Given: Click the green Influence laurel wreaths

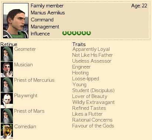Looking at the screenshot, I should [x=77, y=33].
